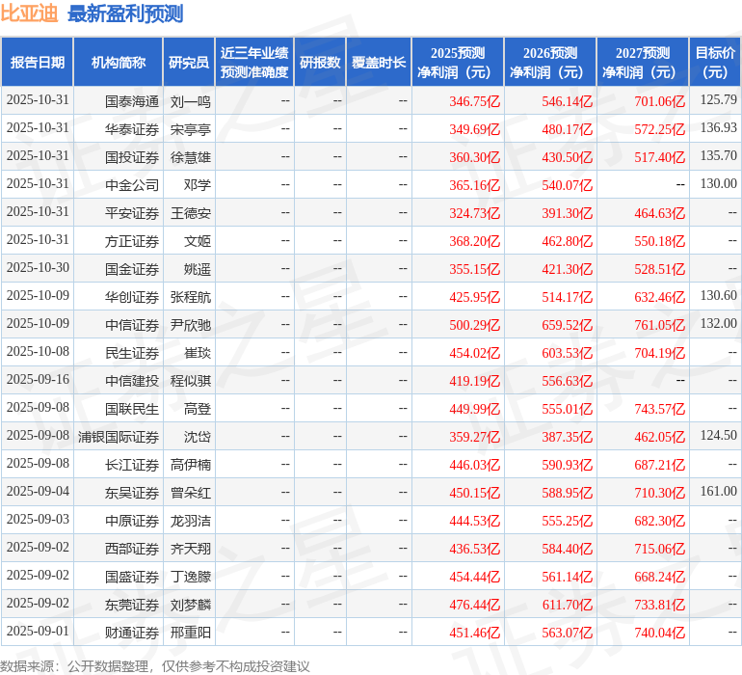Screen dimensions: 742x675
Task: Click the 2025-09-01 report date
Action: pos(38,631)
